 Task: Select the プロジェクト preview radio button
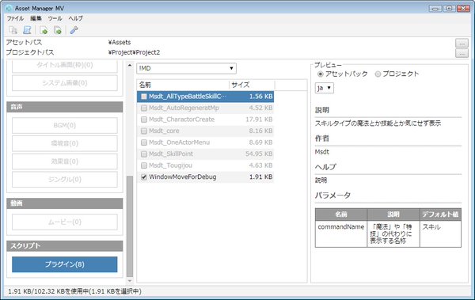(378, 74)
